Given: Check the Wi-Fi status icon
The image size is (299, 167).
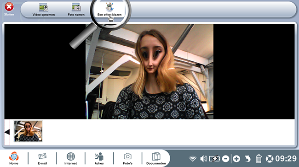Looking at the screenshot, I should click(x=193, y=159).
